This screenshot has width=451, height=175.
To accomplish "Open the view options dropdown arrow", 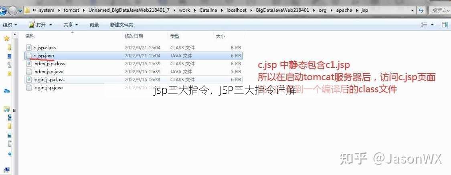I will [x=432, y=25].
